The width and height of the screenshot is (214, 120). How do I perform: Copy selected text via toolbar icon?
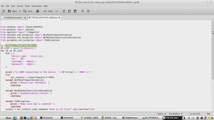click(70, 11)
